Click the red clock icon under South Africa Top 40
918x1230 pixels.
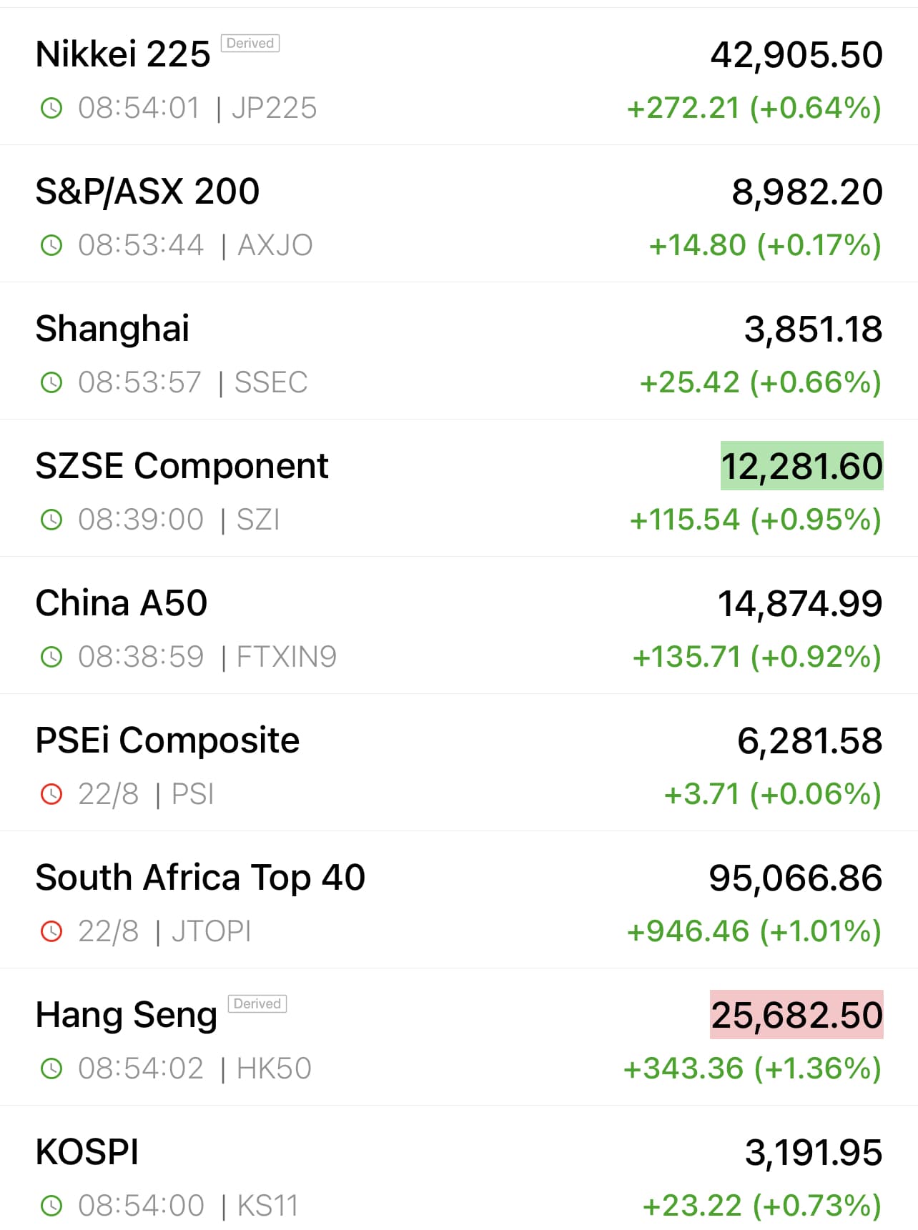(51, 931)
